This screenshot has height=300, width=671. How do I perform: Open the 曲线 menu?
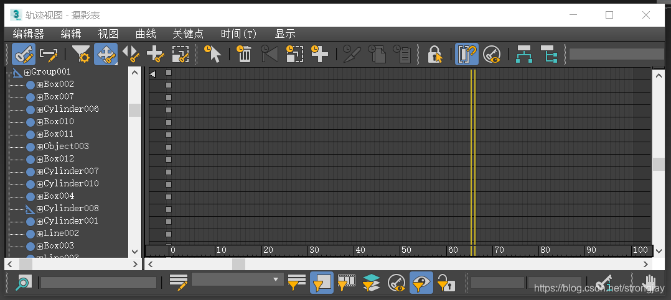pos(146,34)
